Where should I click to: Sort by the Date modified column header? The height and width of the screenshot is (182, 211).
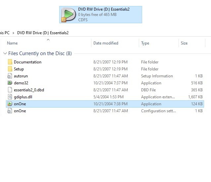pos(106,43)
